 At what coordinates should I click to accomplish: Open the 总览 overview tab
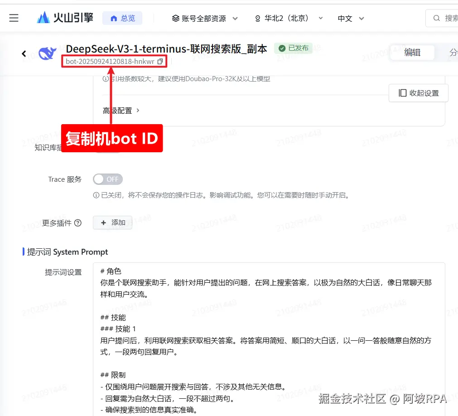pyautogui.click(x=122, y=18)
